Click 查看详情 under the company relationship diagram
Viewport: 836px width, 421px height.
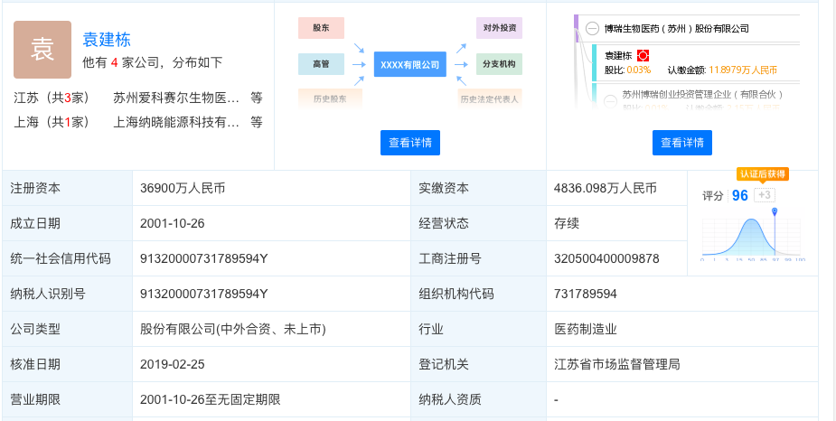click(409, 143)
